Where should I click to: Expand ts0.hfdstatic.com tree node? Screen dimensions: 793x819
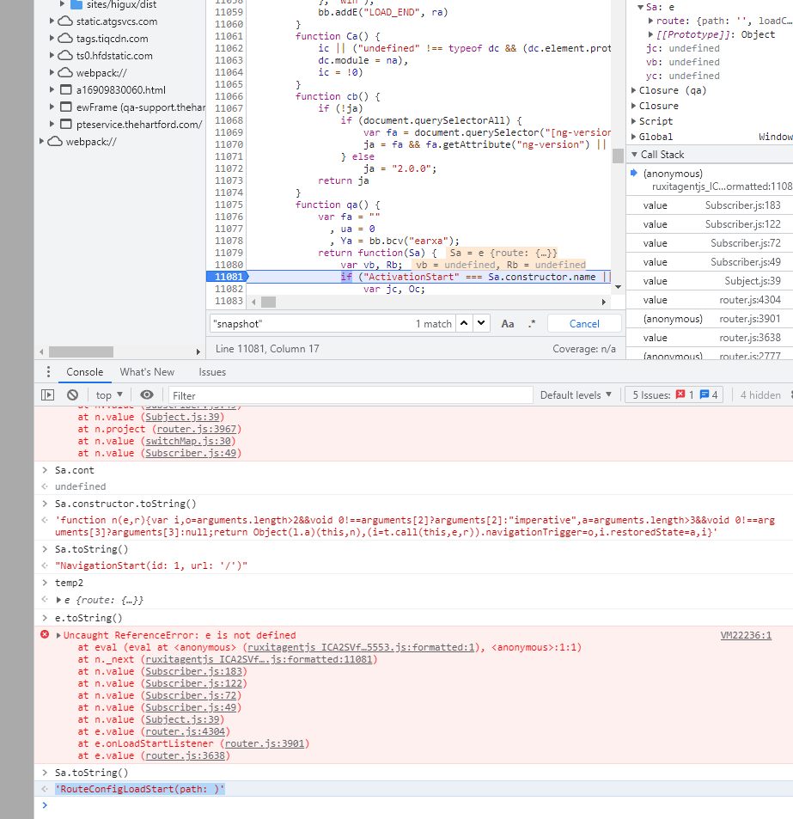pyautogui.click(x=52, y=55)
